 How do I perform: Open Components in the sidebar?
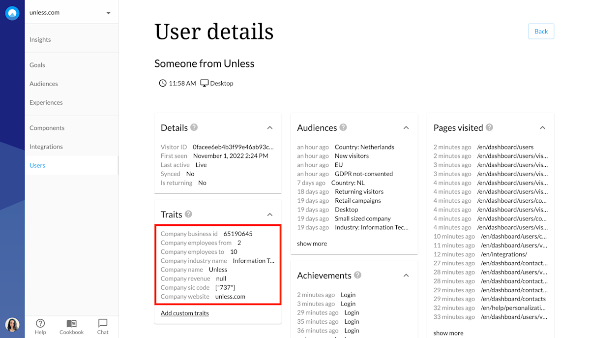point(47,128)
